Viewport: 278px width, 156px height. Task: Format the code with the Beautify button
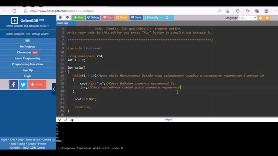pos(152,17)
